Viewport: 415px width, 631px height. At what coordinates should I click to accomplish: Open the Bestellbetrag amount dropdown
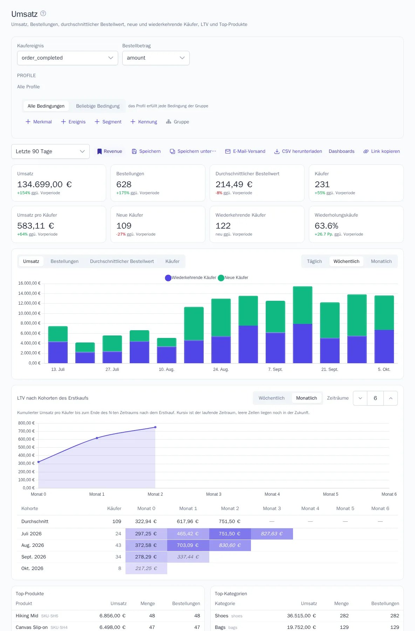click(156, 58)
